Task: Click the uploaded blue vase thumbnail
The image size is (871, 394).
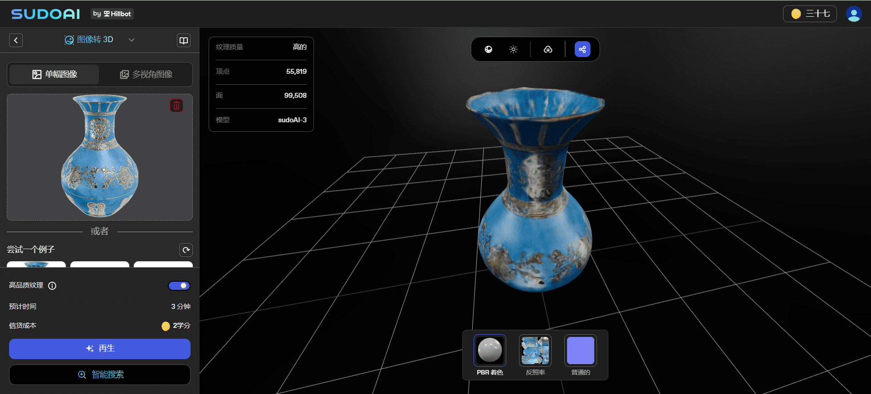Action: pyautogui.click(x=100, y=157)
